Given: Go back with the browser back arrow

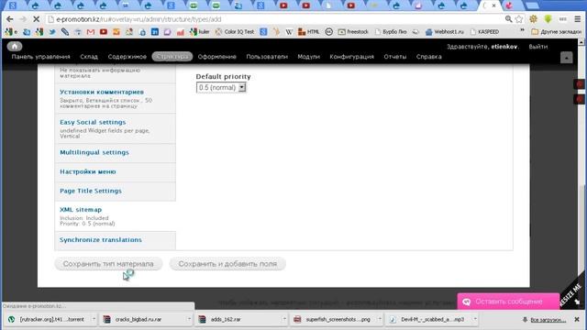Looking at the screenshot, I should [x=10, y=19].
